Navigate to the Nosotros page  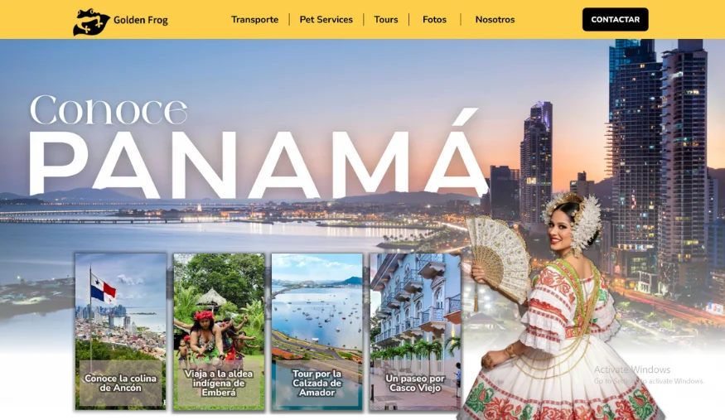coord(495,19)
